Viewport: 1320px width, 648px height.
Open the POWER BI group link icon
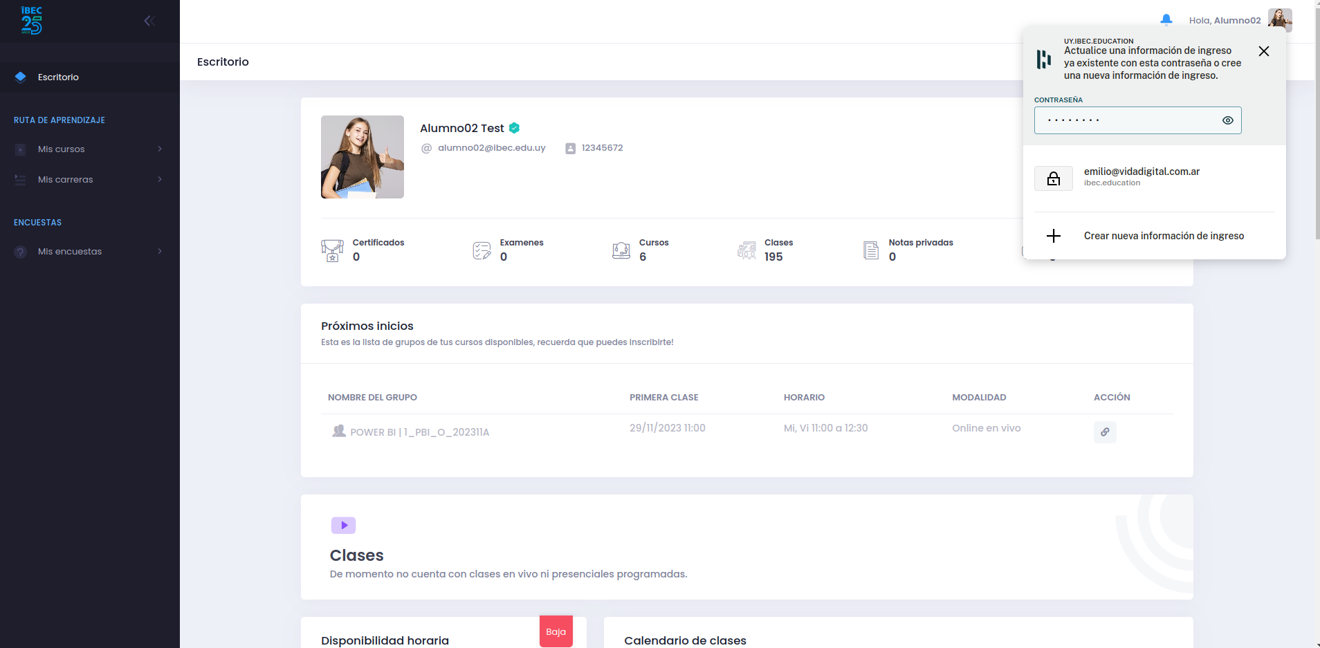point(1105,432)
